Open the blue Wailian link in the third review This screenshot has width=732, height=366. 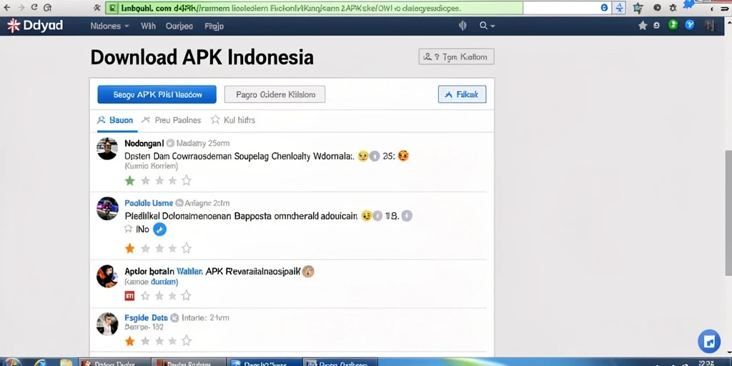tap(189, 271)
